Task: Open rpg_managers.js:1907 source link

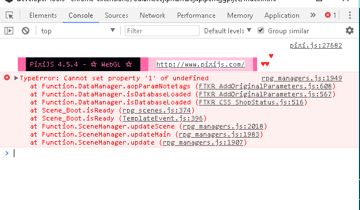Action: point(203,142)
